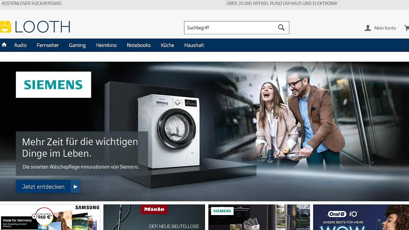Open the Fernseher menu category

tap(48, 45)
